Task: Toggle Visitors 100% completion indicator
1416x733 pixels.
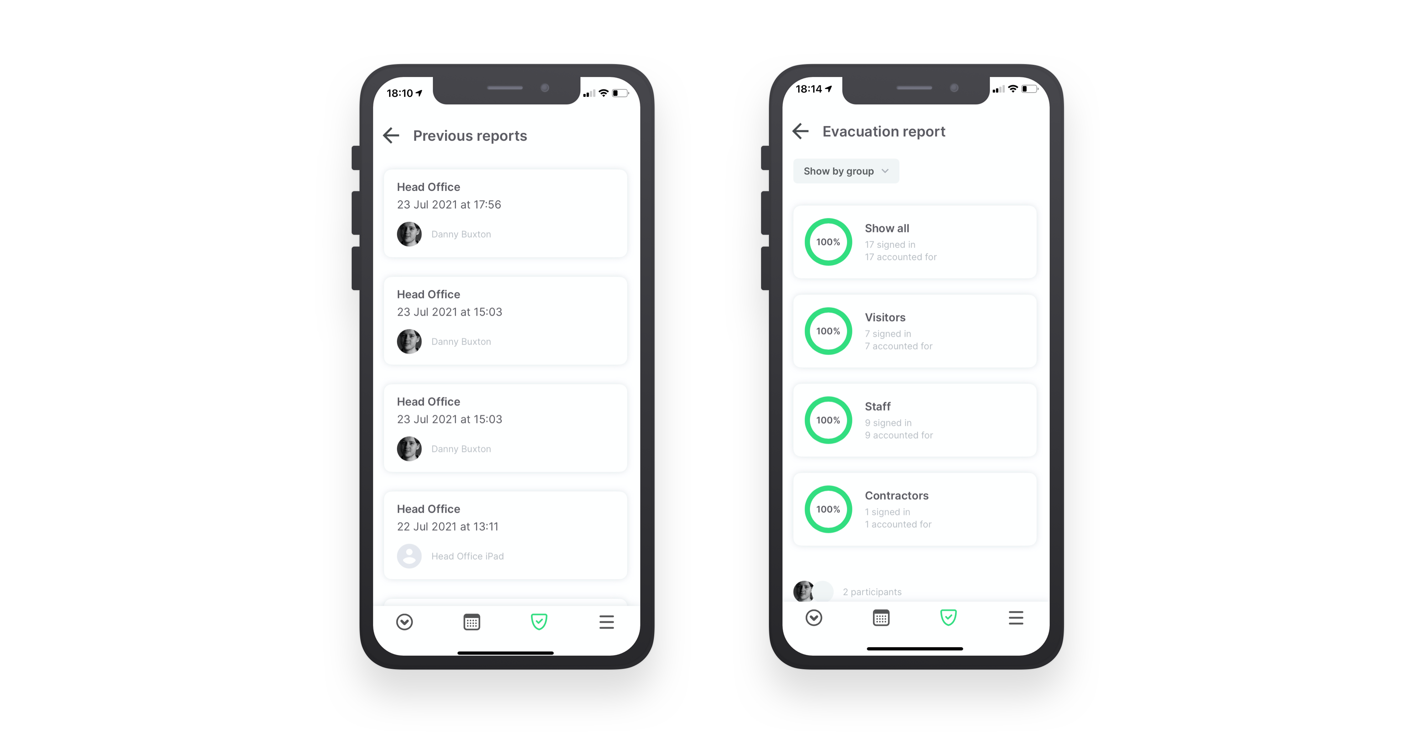Action: click(827, 331)
